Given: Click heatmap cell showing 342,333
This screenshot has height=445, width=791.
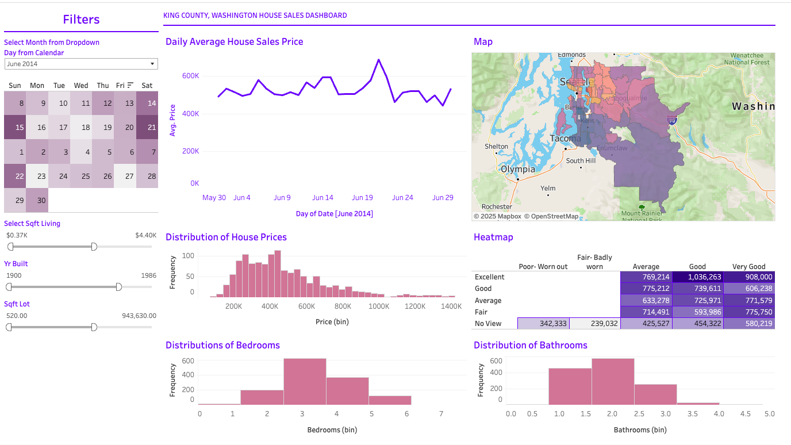Looking at the screenshot, I should tap(543, 324).
